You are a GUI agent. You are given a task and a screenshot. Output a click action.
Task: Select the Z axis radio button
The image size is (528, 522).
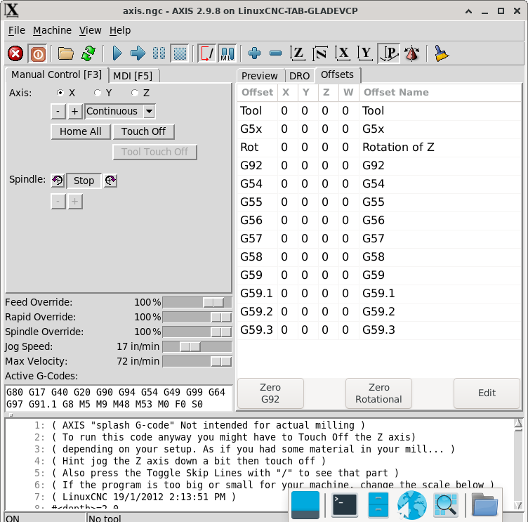(x=134, y=93)
